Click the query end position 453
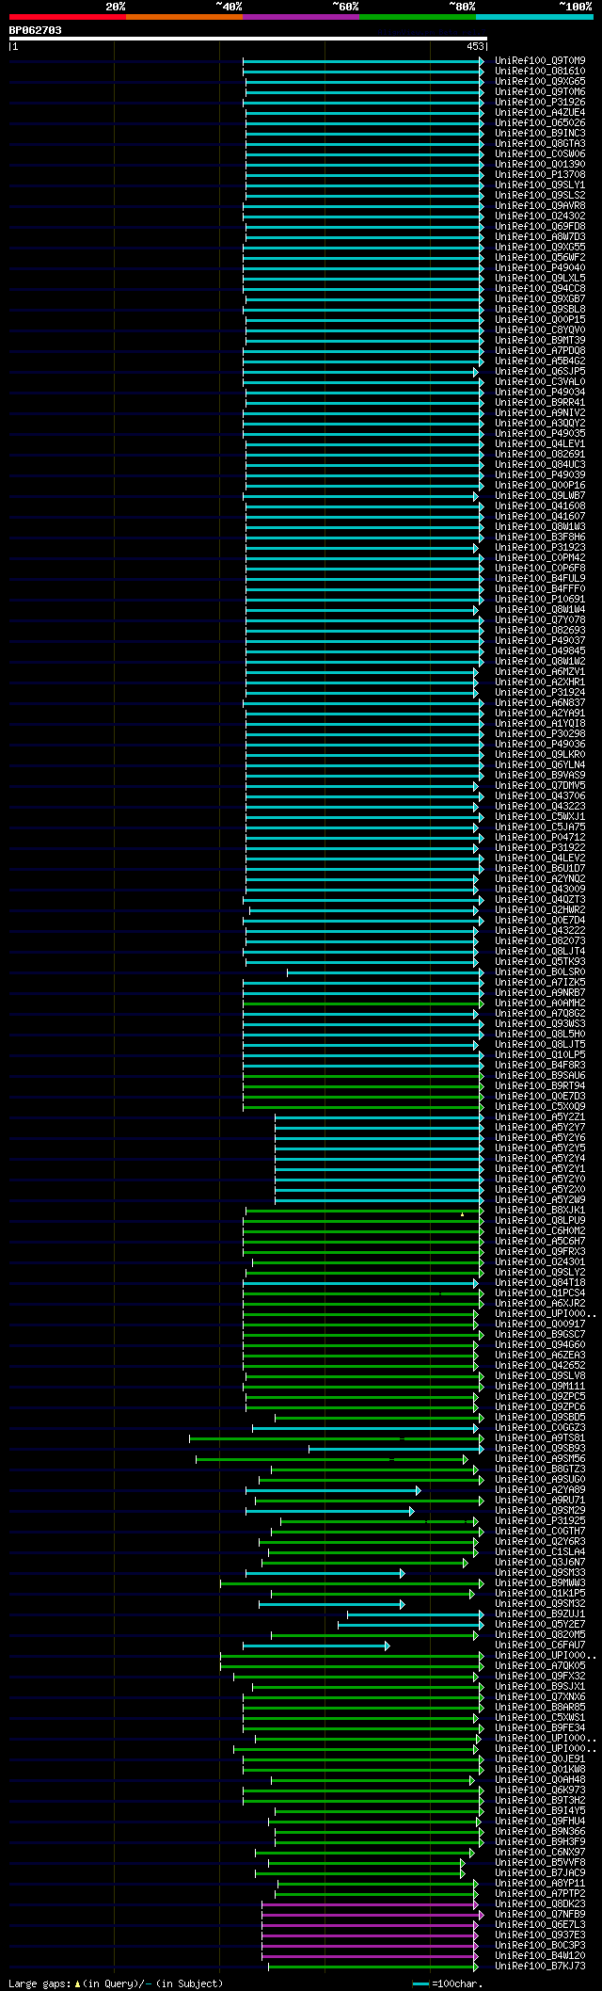The image size is (602, 1991). click(475, 46)
